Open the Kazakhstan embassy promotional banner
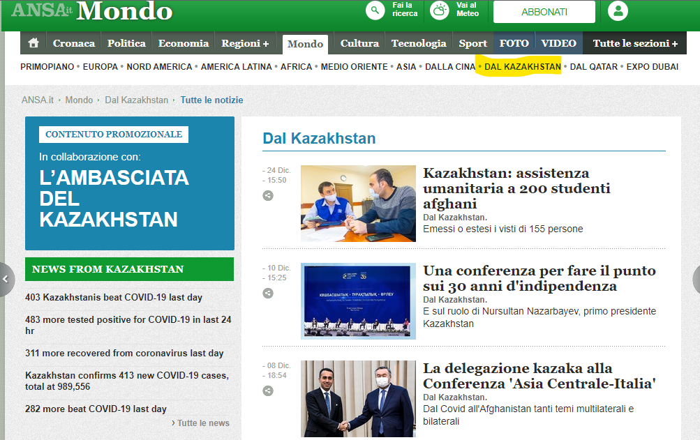Image resolution: width=700 pixels, height=440 pixels. [x=130, y=183]
